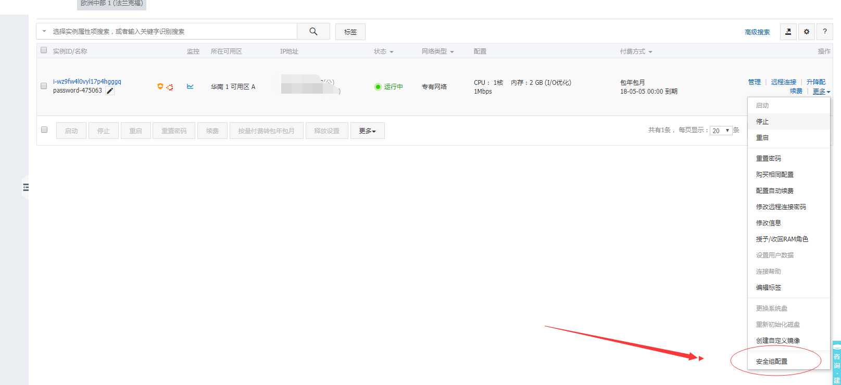The height and width of the screenshot is (385, 841).
Task: Select 重置密码 in the dropdown menu
Action: pos(788,158)
